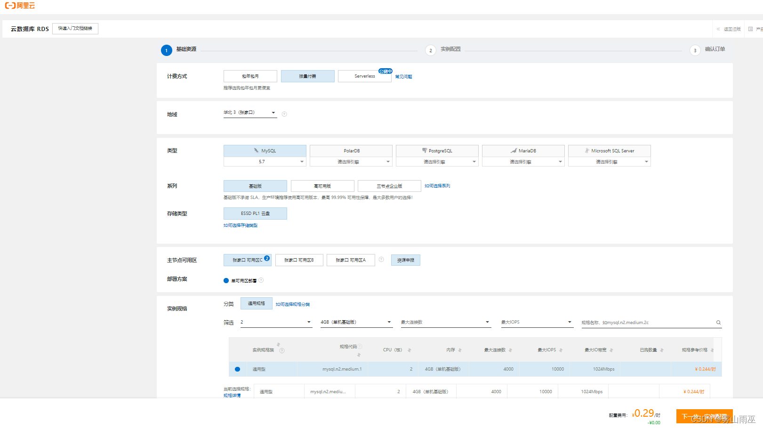Click the search magnifier in spec name field

pos(718,323)
